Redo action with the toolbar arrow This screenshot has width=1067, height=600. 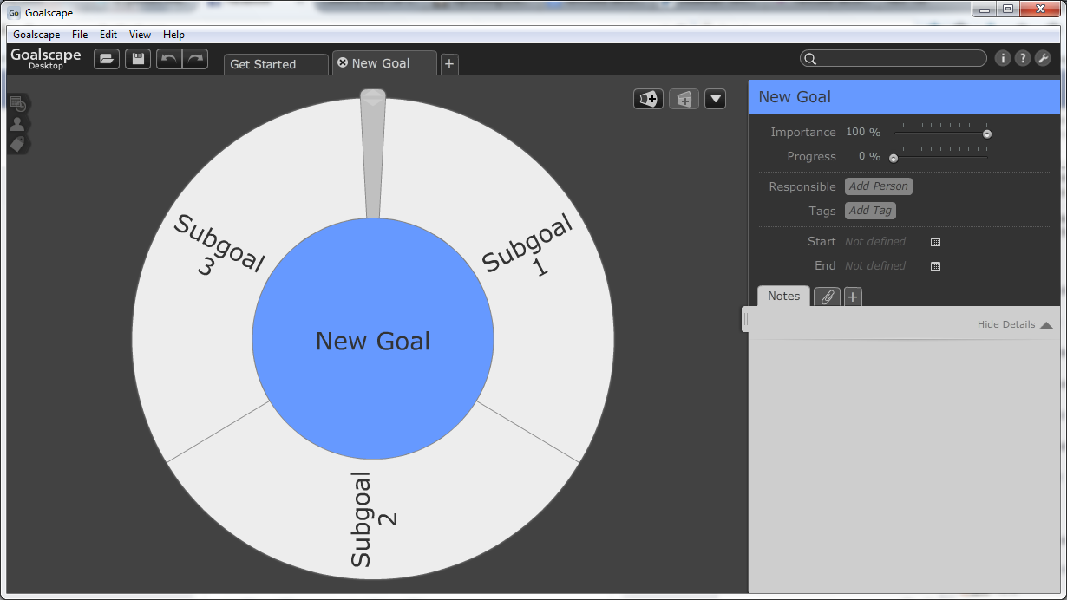click(x=195, y=59)
